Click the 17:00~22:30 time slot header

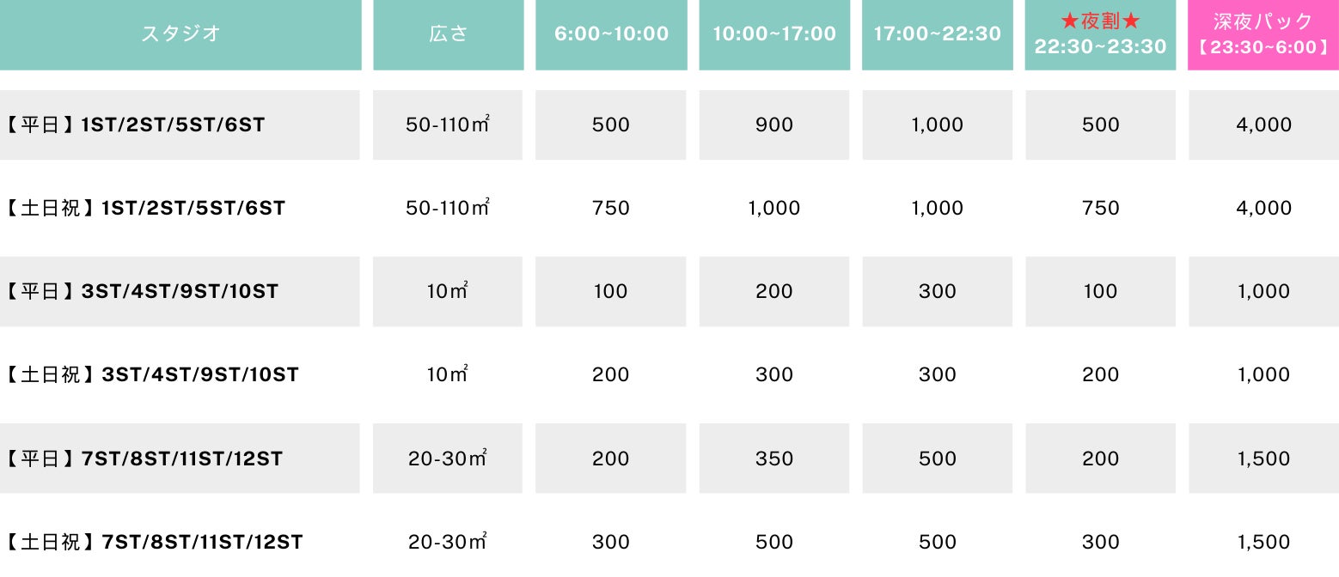[x=938, y=34]
